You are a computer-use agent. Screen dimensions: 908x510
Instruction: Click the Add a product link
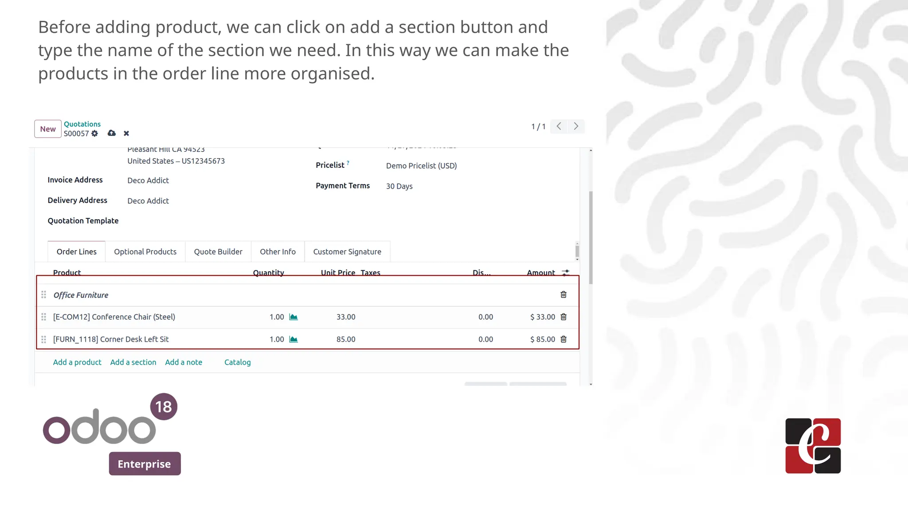(x=77, y=362)
